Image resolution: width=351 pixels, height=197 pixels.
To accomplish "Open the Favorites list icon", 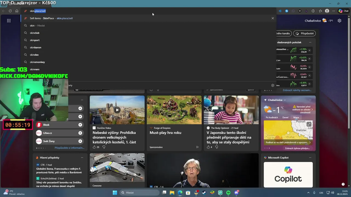I will pyautogui.click(x=320, y=11).
